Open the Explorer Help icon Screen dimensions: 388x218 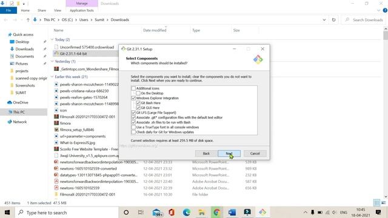click(x=385, y=10)
